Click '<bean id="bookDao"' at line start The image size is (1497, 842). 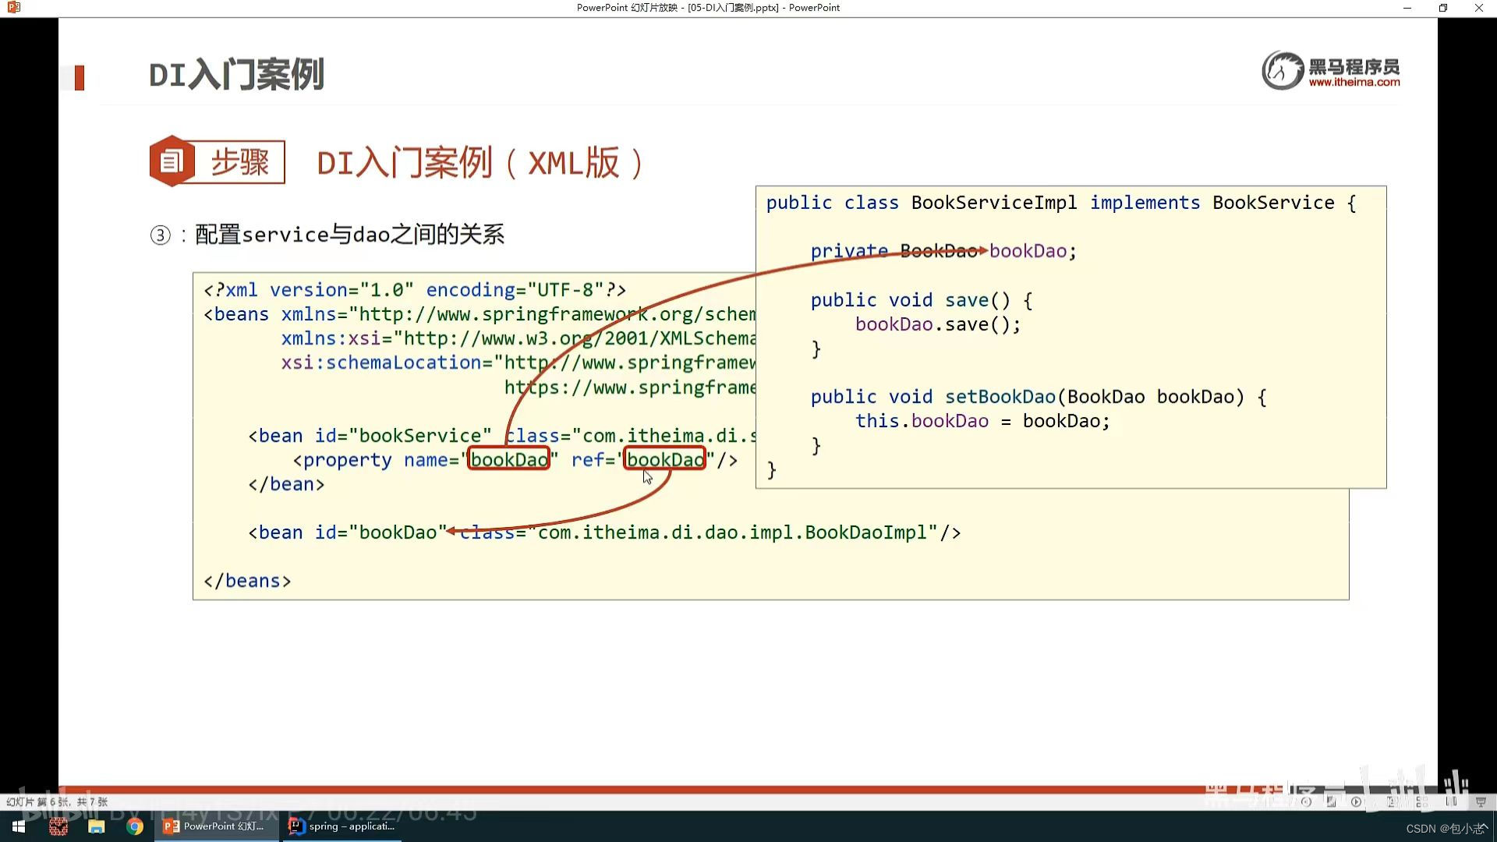point(348,532)
